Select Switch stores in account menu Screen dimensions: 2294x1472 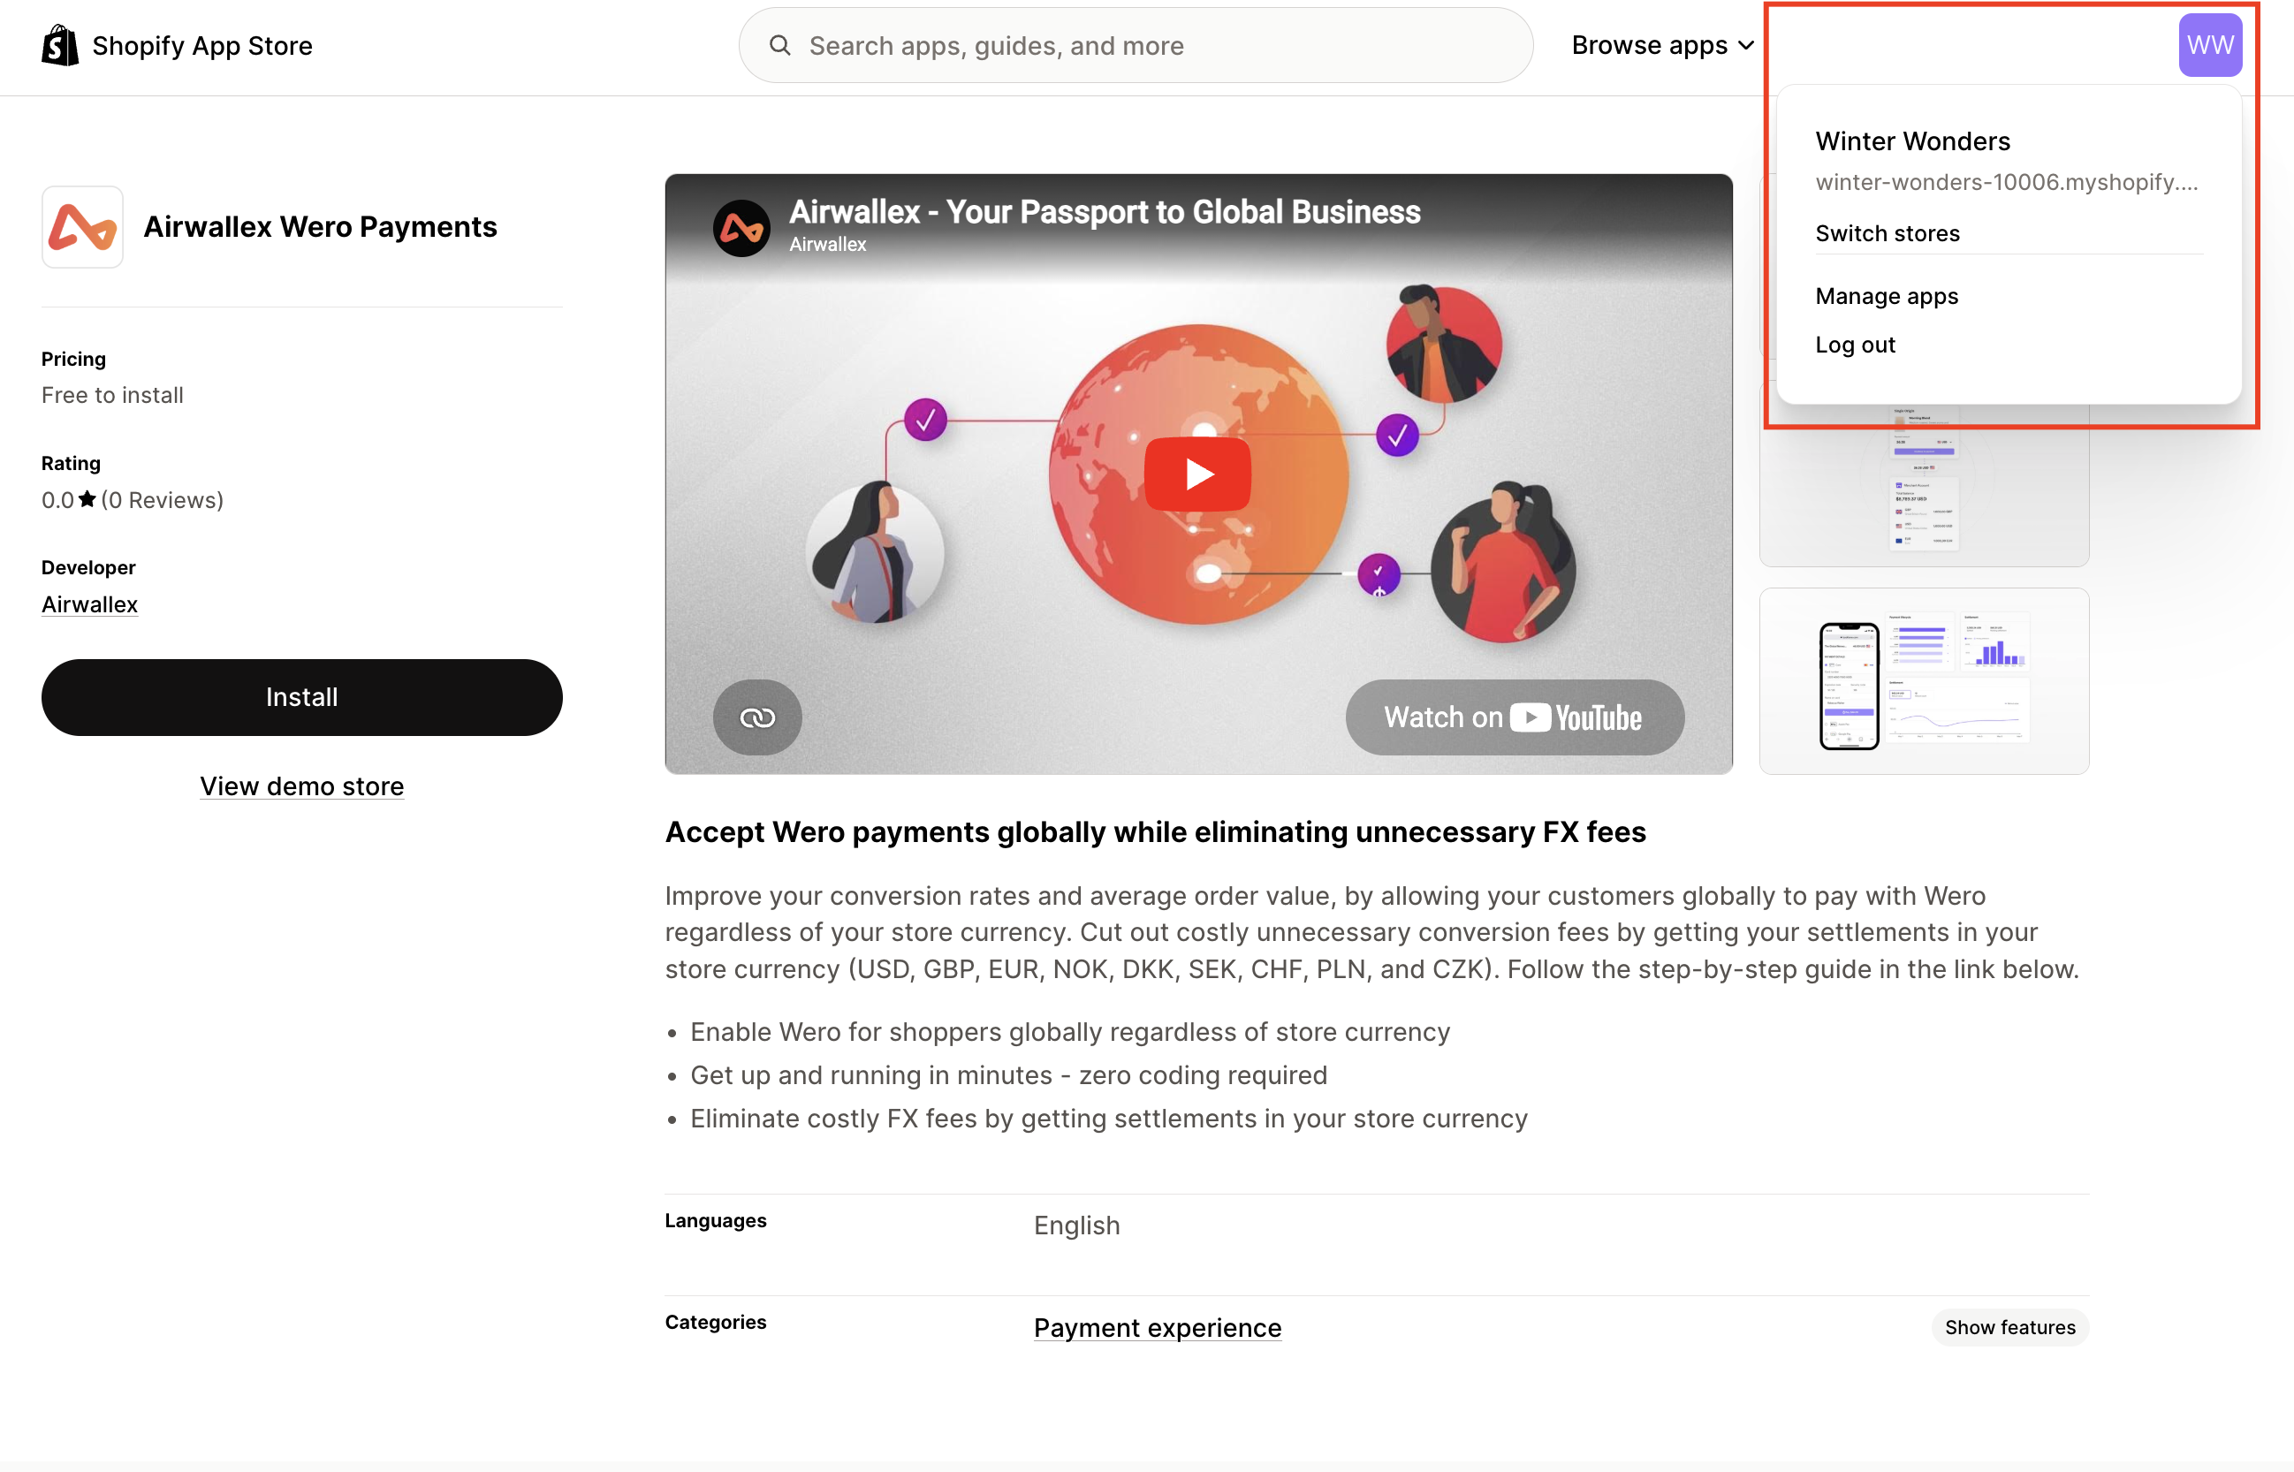(1887, 233)
